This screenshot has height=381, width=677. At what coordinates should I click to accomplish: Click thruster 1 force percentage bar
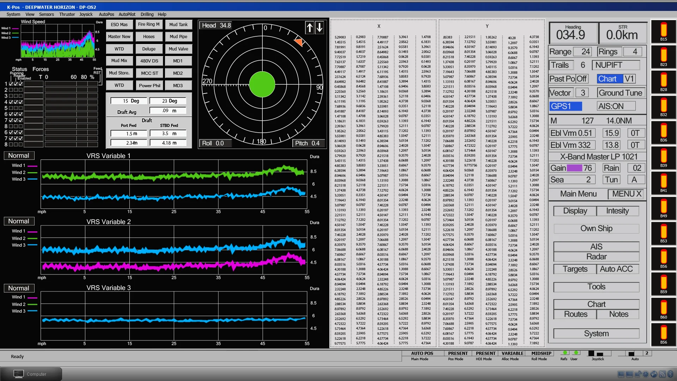[71, 84]
